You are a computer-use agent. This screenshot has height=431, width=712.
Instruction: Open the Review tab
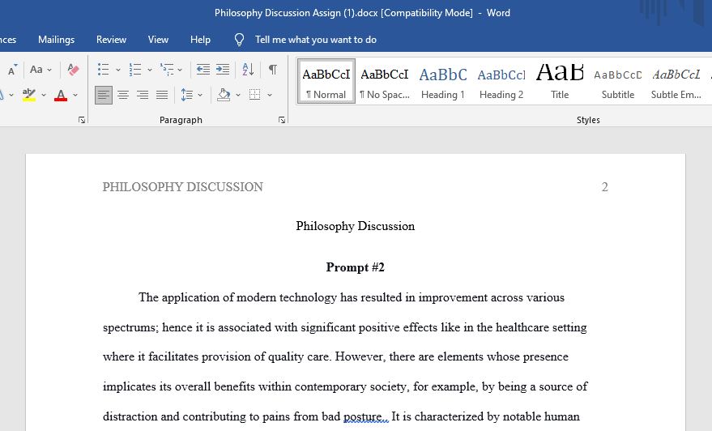[x=111, y=40]
